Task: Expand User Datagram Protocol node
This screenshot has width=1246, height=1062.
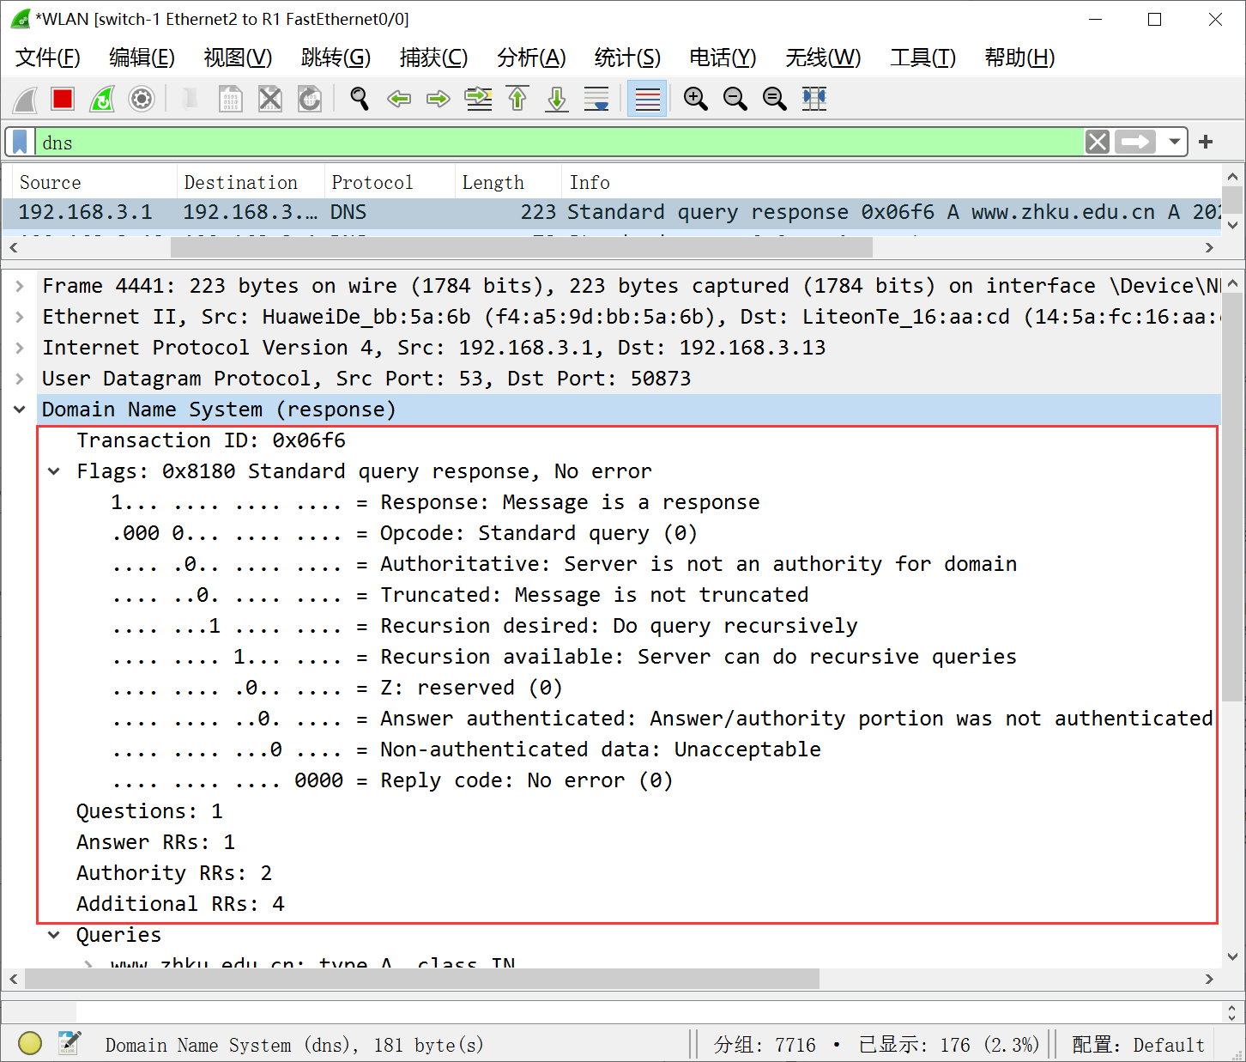Action: [20, 379]
